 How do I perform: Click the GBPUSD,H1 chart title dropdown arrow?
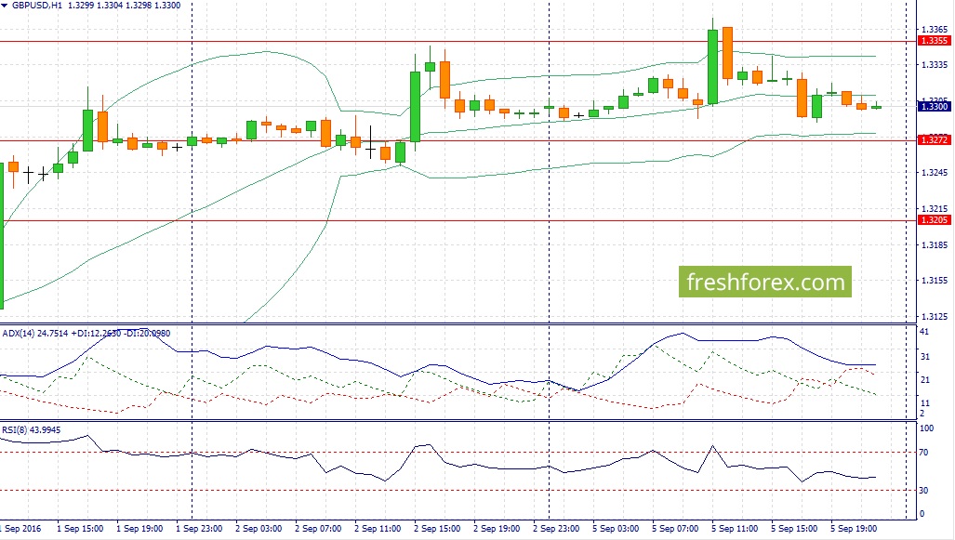(x=5, y=6)
